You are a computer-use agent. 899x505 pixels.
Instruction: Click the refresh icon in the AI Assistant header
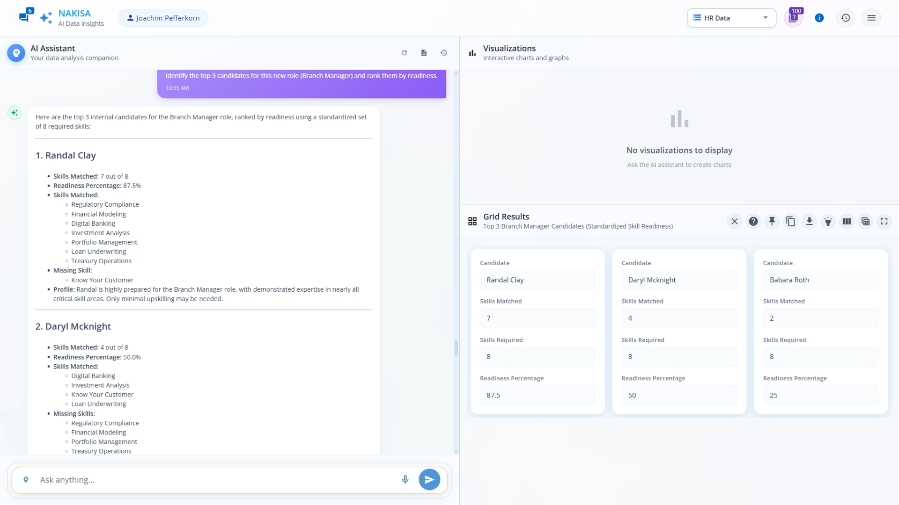(404, 53)
